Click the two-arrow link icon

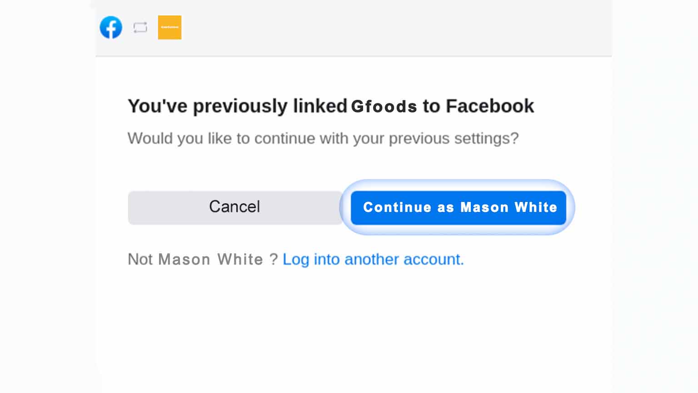[x=140, y=28]
